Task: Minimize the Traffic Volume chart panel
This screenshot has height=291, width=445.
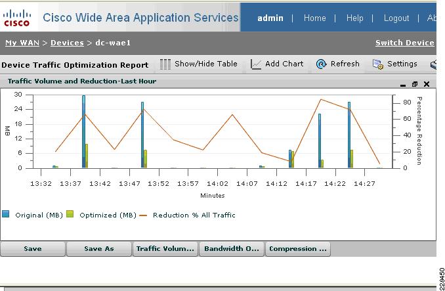Action: [x=403, y=85]
